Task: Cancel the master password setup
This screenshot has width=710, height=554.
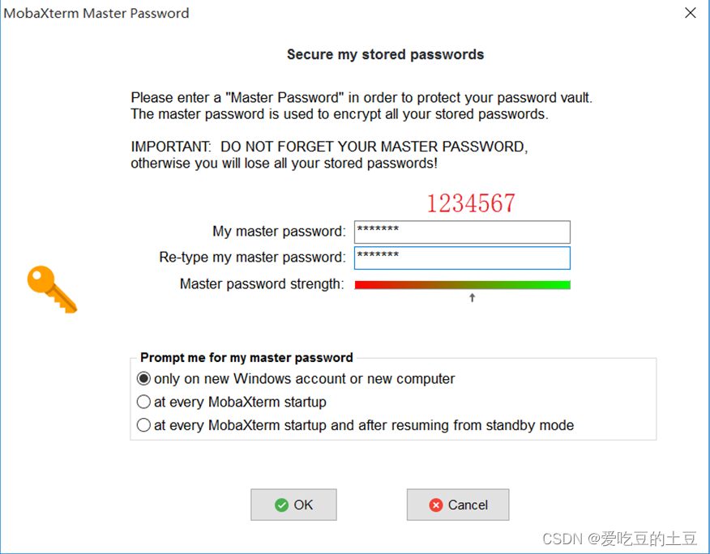Action: point(458,505)
